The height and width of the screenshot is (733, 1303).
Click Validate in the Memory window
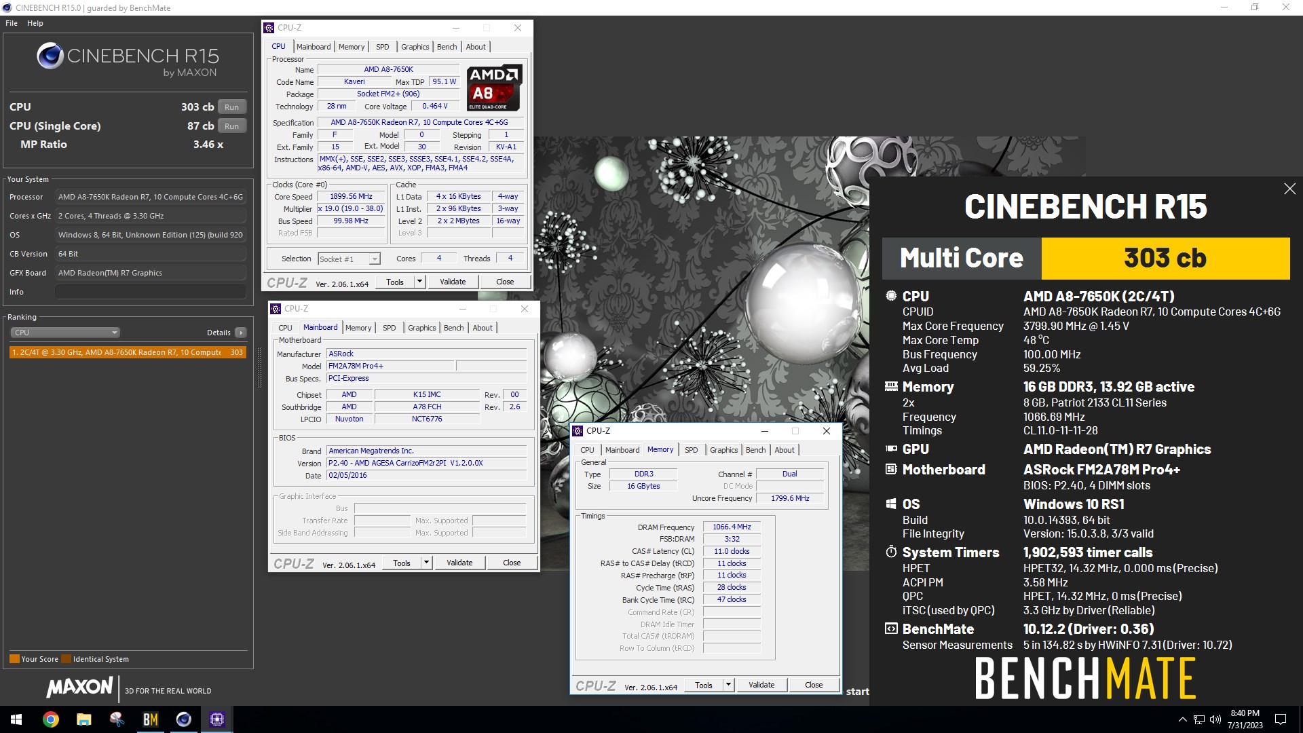point(761,685)
